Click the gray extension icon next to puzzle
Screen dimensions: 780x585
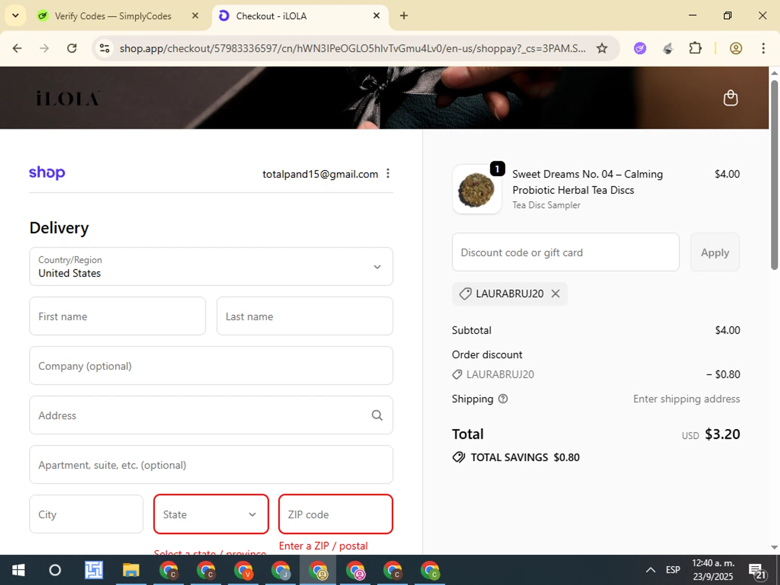[668, 48]
